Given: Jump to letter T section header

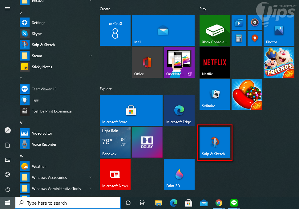Looking at the screenshot, I should pyautogui.click(x=21, y=78).
